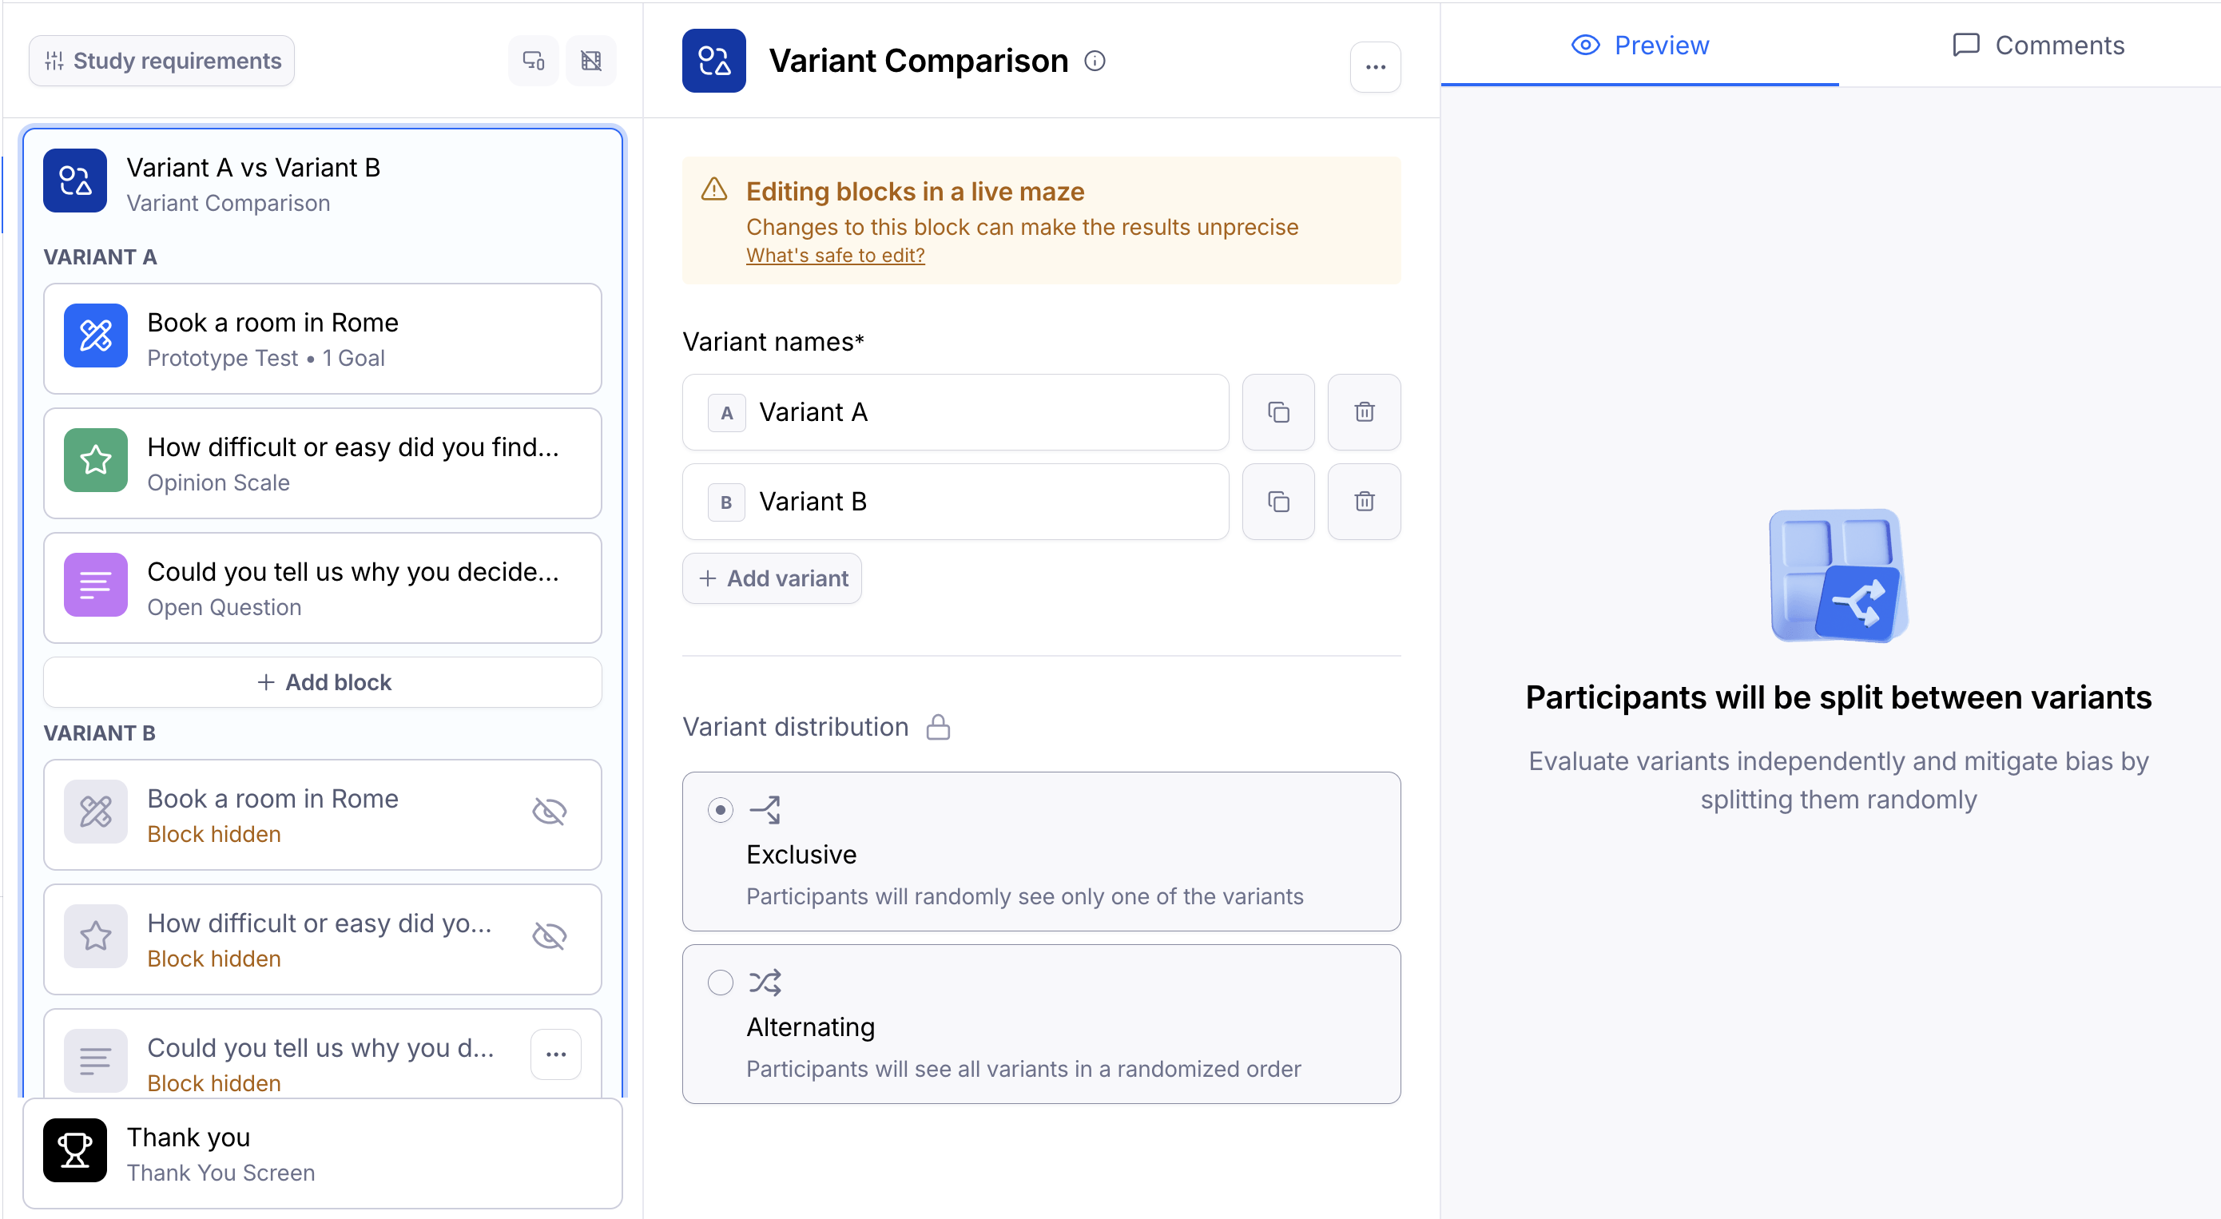Screen dimensions: 2221x1219
Task: Open the Study requirements panel
Action: 162,62
